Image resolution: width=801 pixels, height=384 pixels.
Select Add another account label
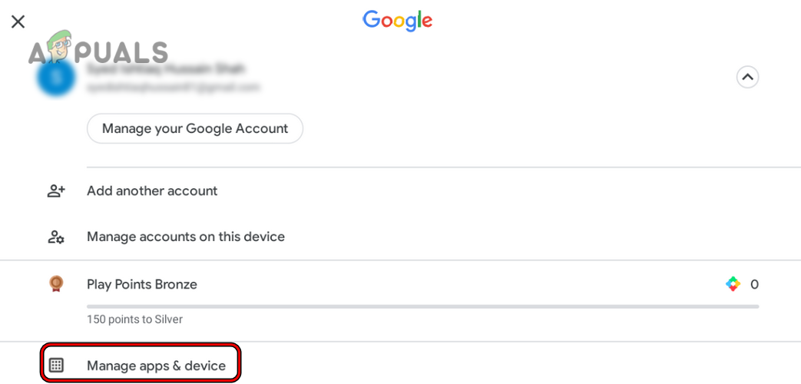[152, 190]
